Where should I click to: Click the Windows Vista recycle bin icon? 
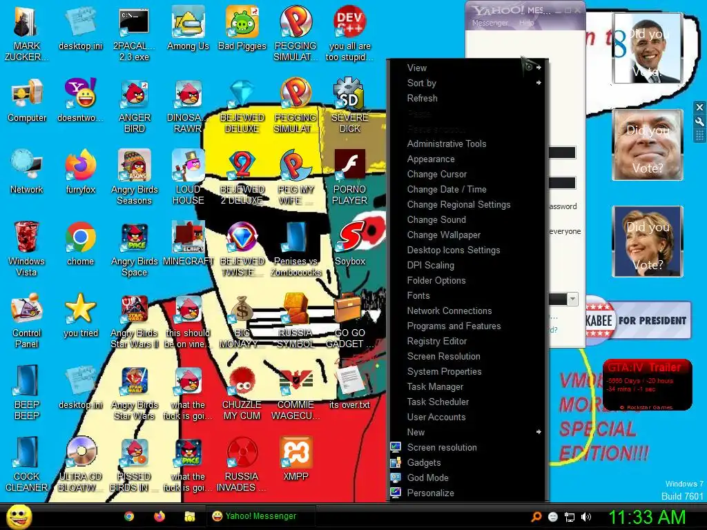(27, 248)
